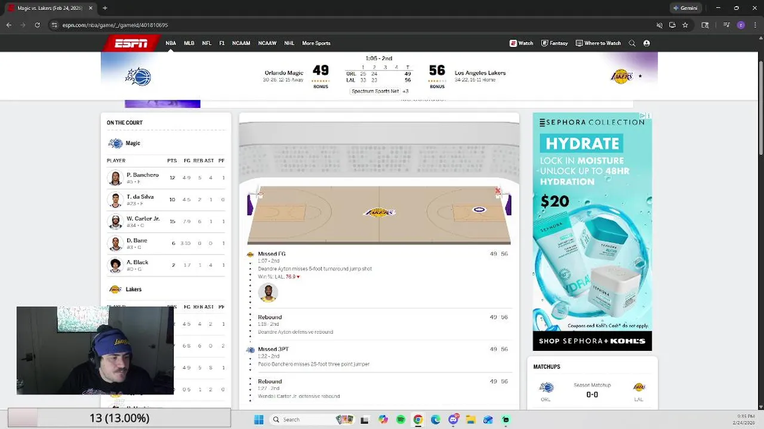
Task: Open the F1 menu
Action: (221, 43)
